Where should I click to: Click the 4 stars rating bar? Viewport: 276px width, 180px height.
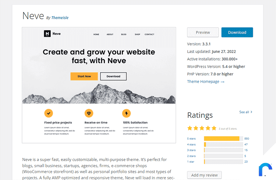pyautogui.click(x=223, y=144)
